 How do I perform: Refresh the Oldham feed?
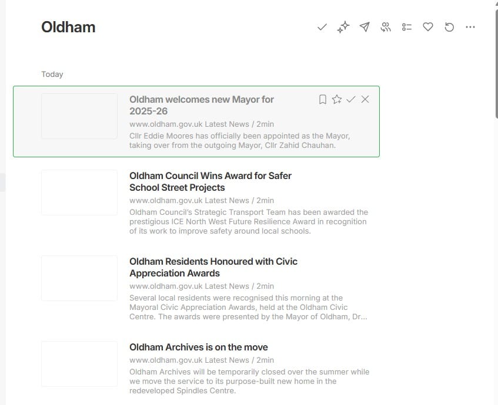[x=449, y=27]
